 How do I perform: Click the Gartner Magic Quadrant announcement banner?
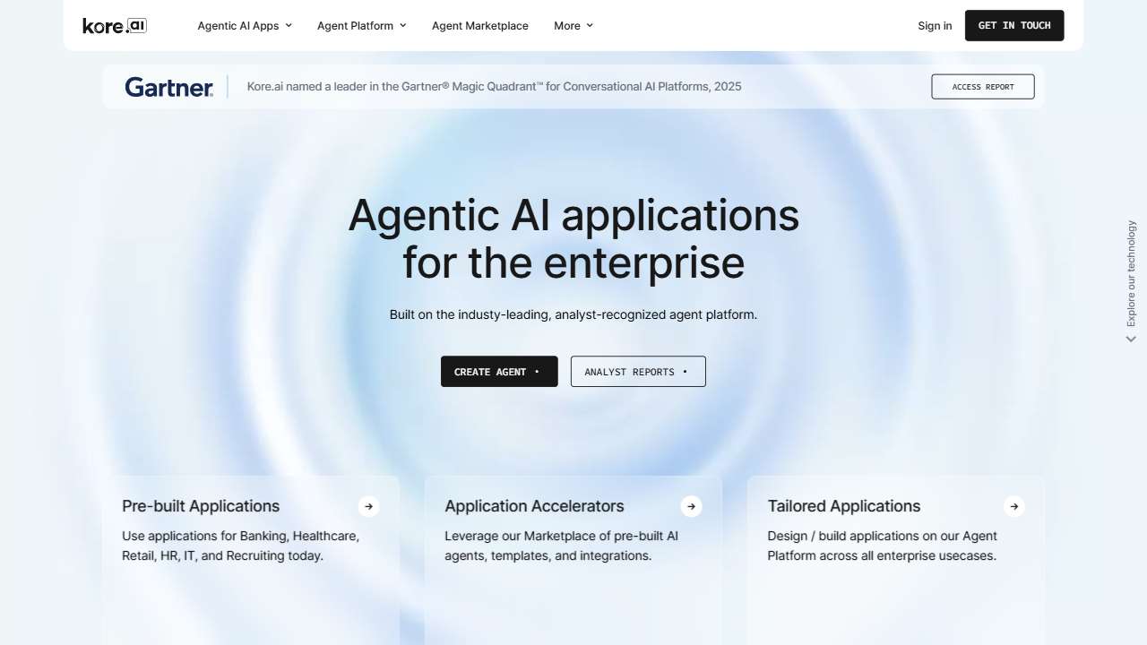pyautogui.click(x=494, y=86)
